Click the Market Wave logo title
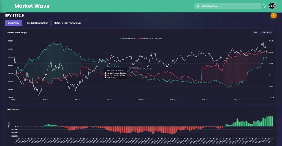The image size is (282, 146). [32, 6]
